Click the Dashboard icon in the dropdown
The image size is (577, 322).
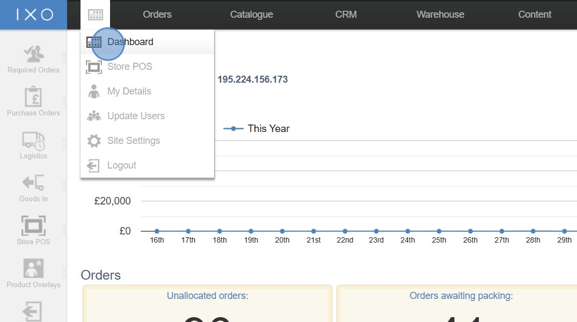(94, 42)
